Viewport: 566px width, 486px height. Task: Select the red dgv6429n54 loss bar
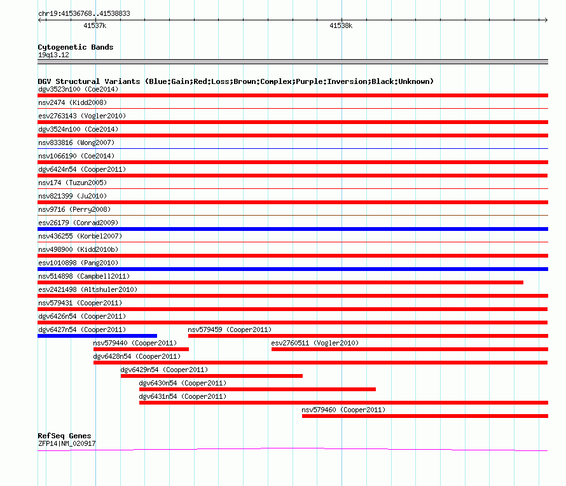212,376
